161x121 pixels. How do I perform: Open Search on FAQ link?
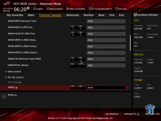point(152,114)
